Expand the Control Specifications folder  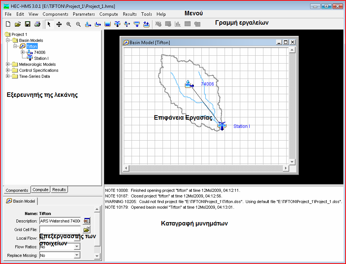(8, 70)
